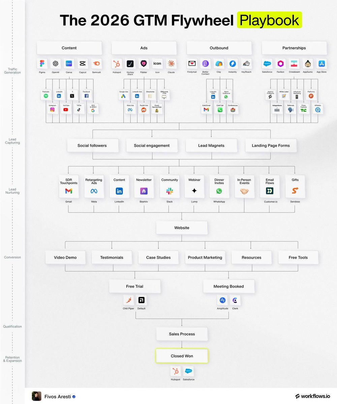Open the workflows.io logo link
Screen dimensions: 337x404
pyautogui.click(x=312, y=396)
